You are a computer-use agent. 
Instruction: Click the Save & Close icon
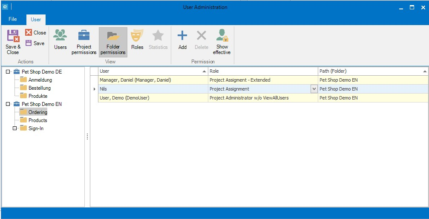13,41
